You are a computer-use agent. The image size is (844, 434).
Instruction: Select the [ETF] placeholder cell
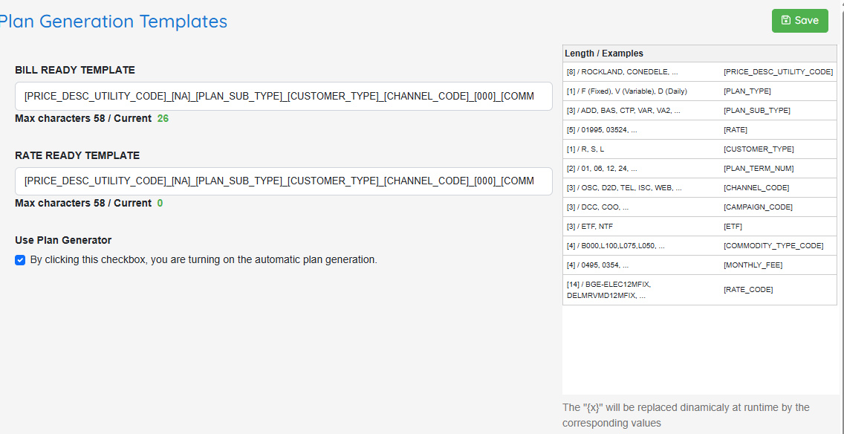click(x=779, y=227)
